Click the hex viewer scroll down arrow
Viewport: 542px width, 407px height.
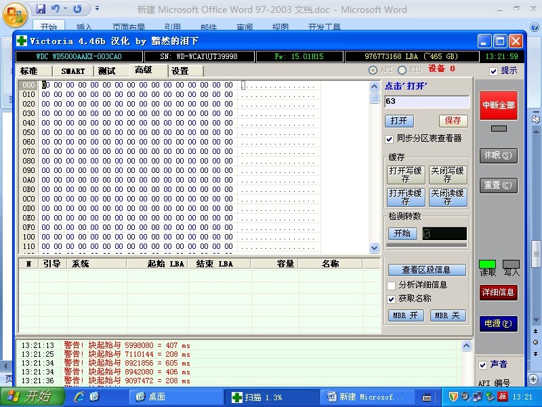point(375,248)
